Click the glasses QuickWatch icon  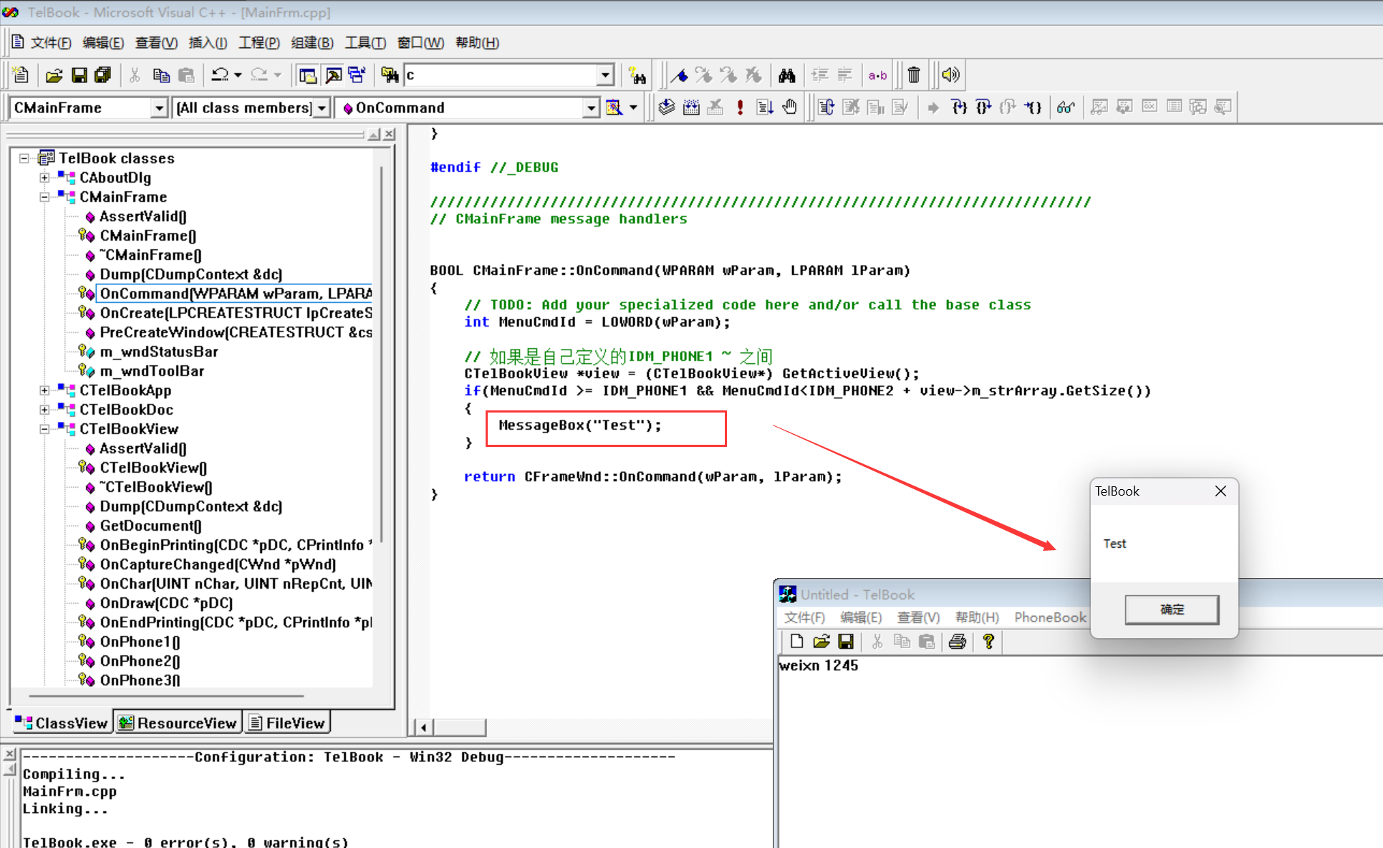pos(1066,107)
